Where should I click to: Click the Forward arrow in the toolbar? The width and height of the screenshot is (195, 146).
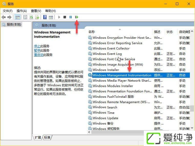(9, 17)
